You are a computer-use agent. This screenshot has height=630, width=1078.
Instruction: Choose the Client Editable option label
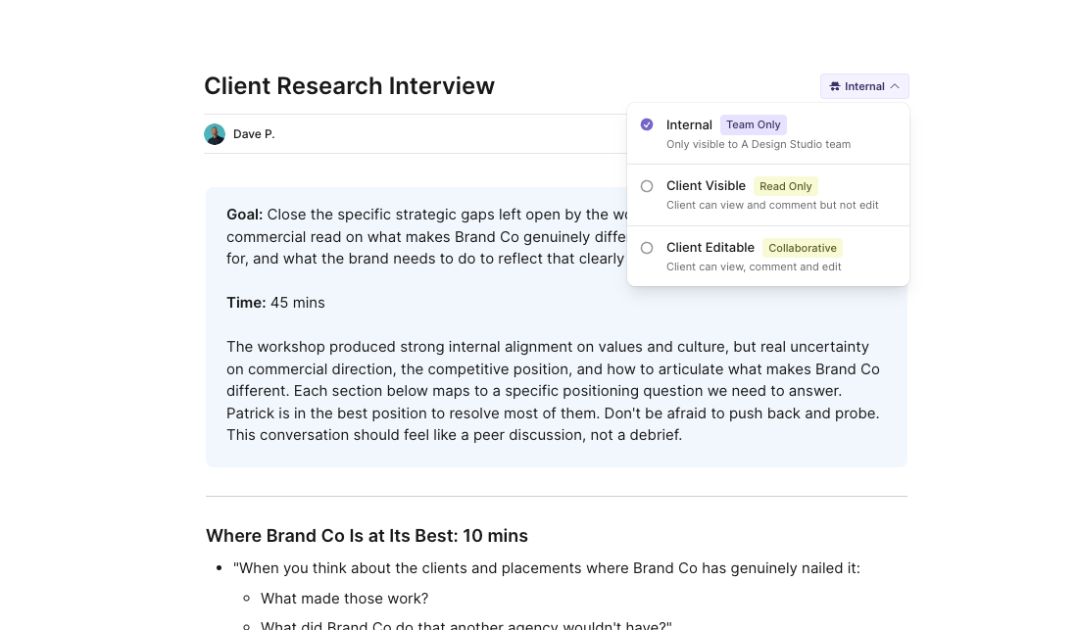tap(710, 248)
